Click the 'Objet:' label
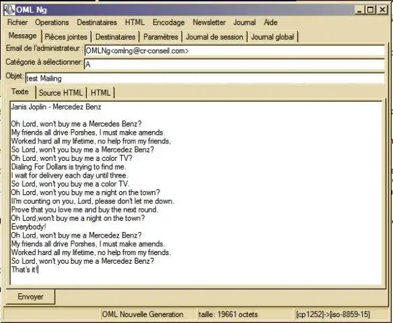This screenshot has height=323, width=393. click(15, 75)
